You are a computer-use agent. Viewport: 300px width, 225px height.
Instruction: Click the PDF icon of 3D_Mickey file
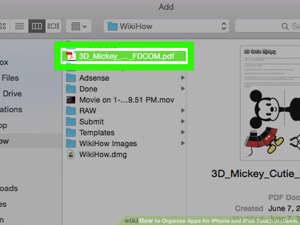[71, 56]
